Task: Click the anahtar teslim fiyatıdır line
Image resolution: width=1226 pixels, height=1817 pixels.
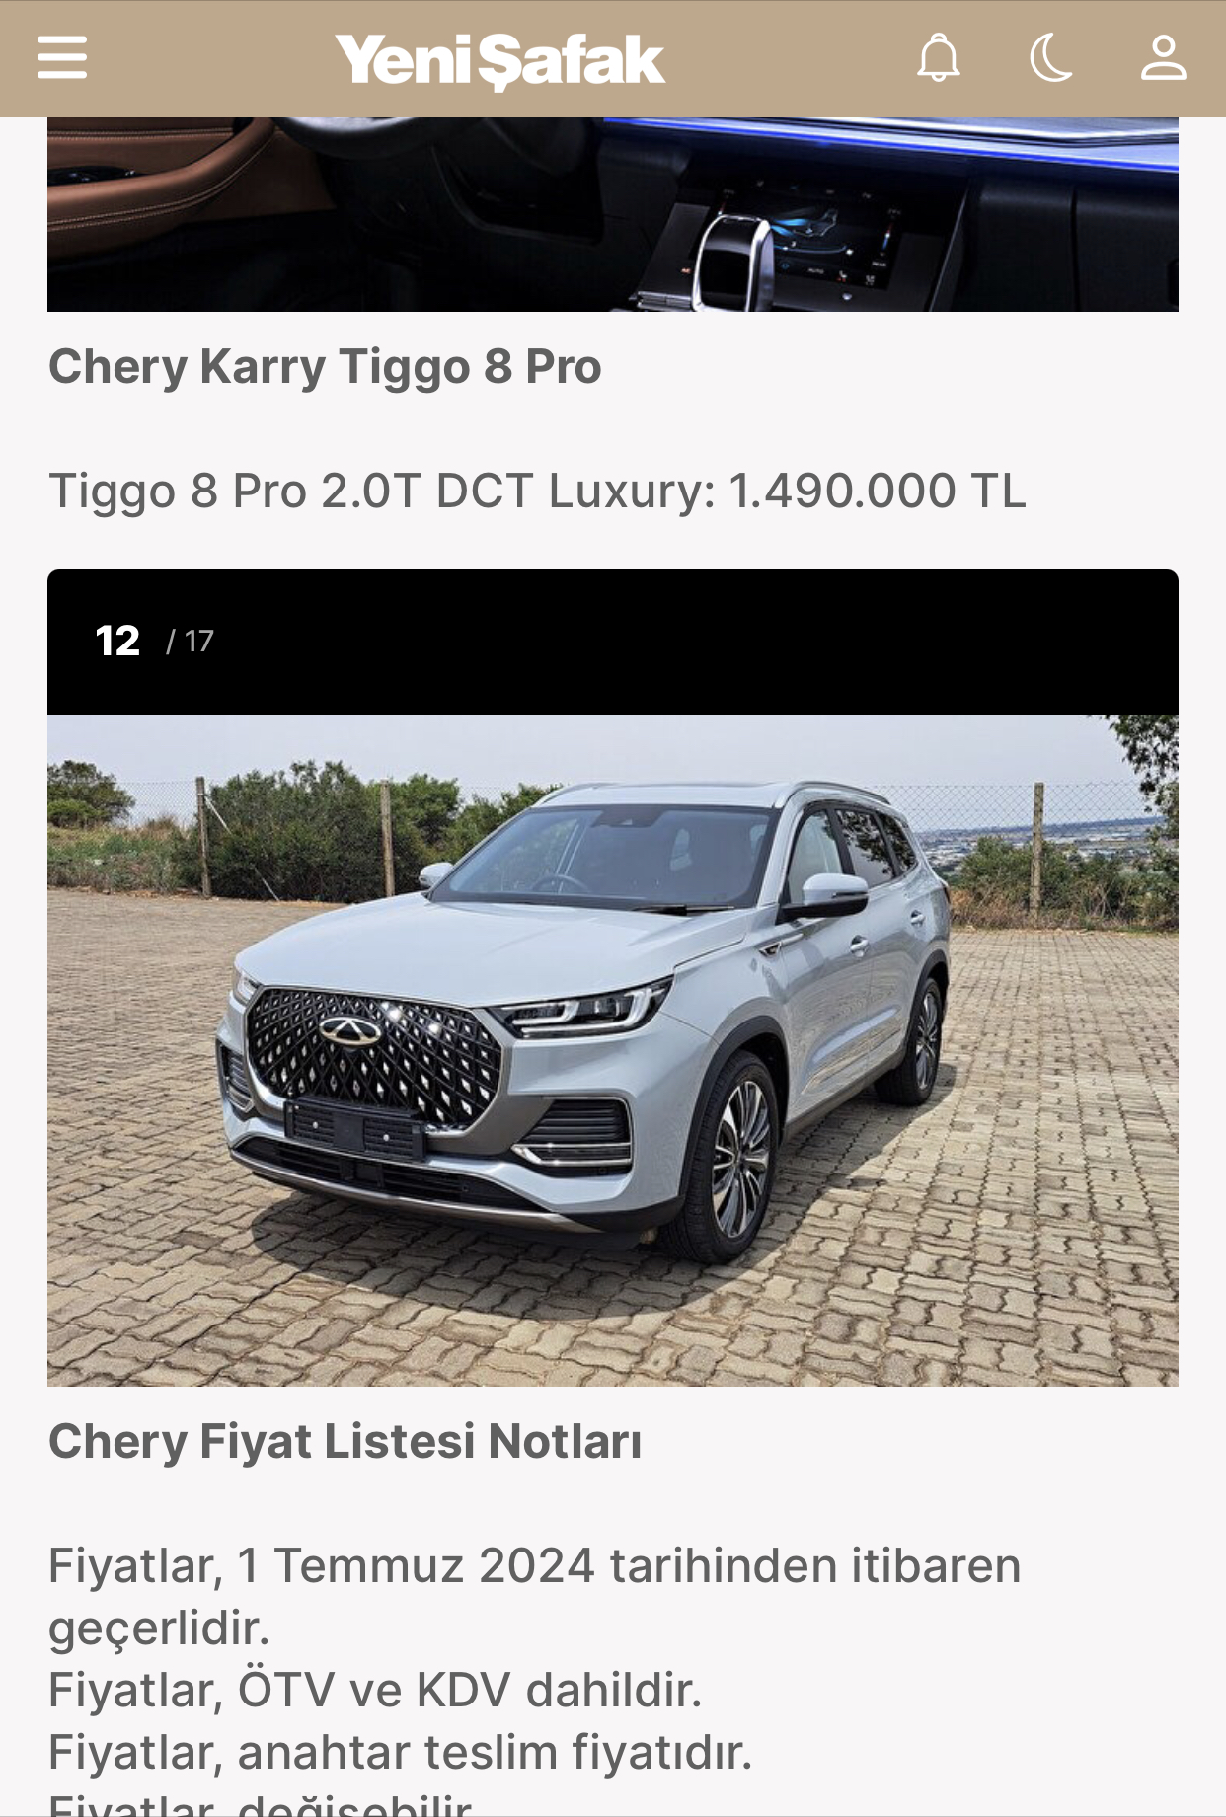Action: click(x=400, y=1753)
